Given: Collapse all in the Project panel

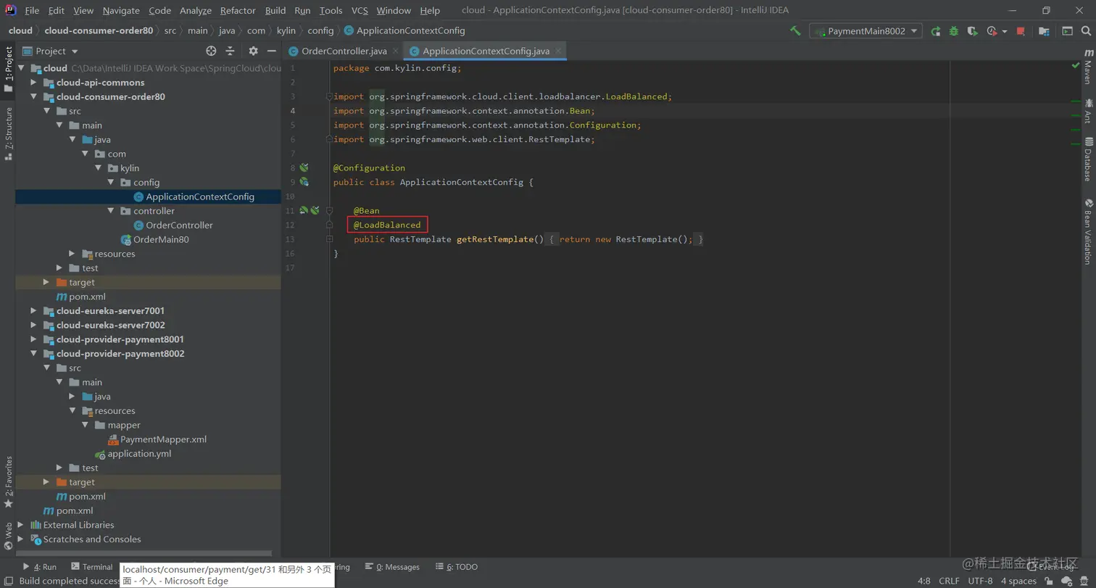Looking at the screenshot, I should (230, 51).
